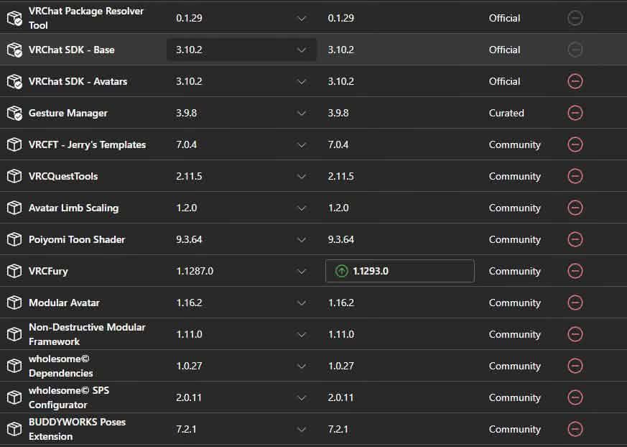The width and height of the screenshot is (627, 447).
Task: Open Avatar Limb Scaling version dropdown
Action: [x=241, y=208]
